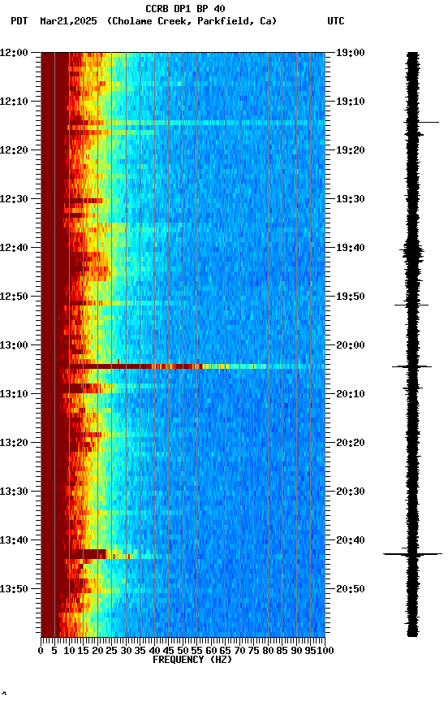
Task: Click the 'PDT' timezone label
Action: (19, 21)
